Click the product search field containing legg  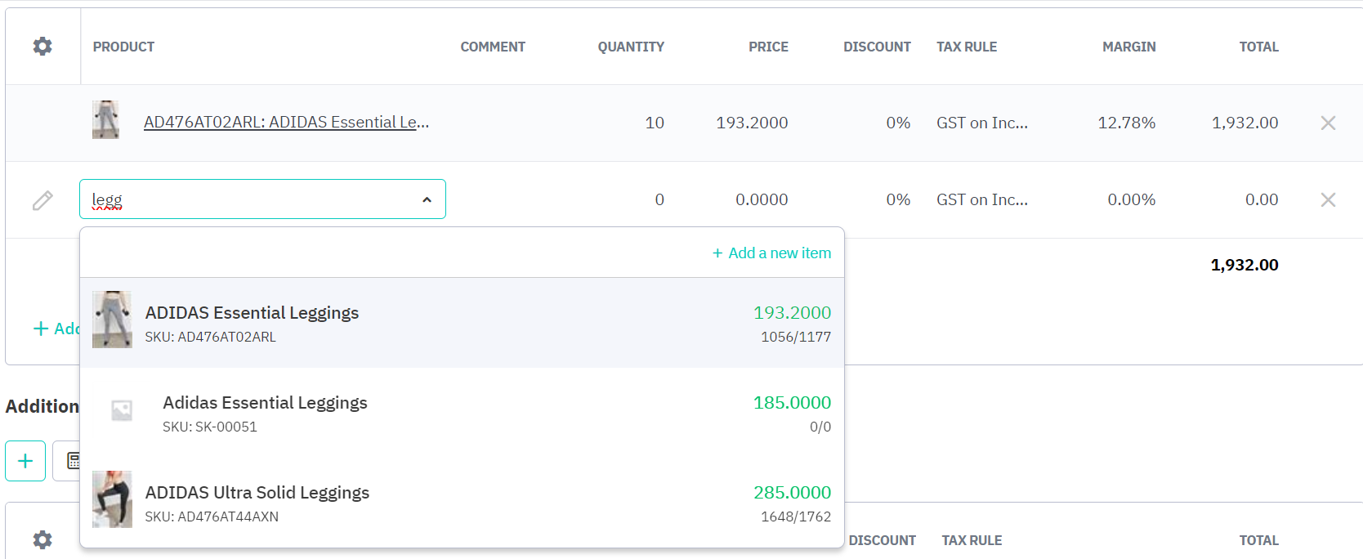tap(245, 199)
